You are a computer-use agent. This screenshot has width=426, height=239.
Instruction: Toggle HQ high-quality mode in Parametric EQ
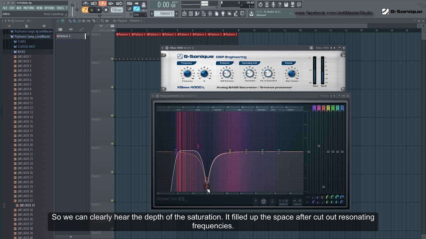[264, 201]
